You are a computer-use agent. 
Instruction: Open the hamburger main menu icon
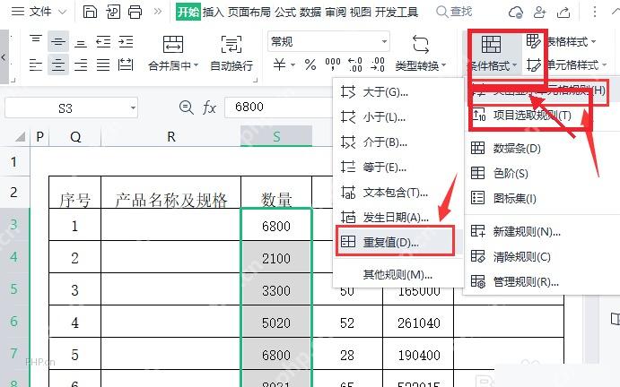tap(18, 12)
